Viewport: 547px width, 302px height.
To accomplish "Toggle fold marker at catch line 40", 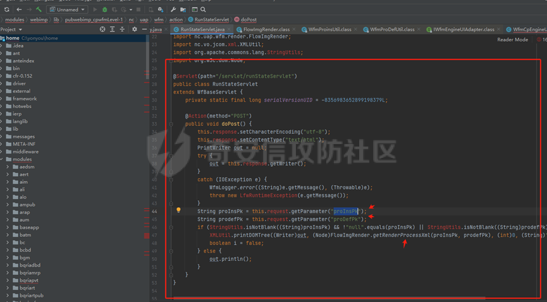I will [x=171, y=179].
